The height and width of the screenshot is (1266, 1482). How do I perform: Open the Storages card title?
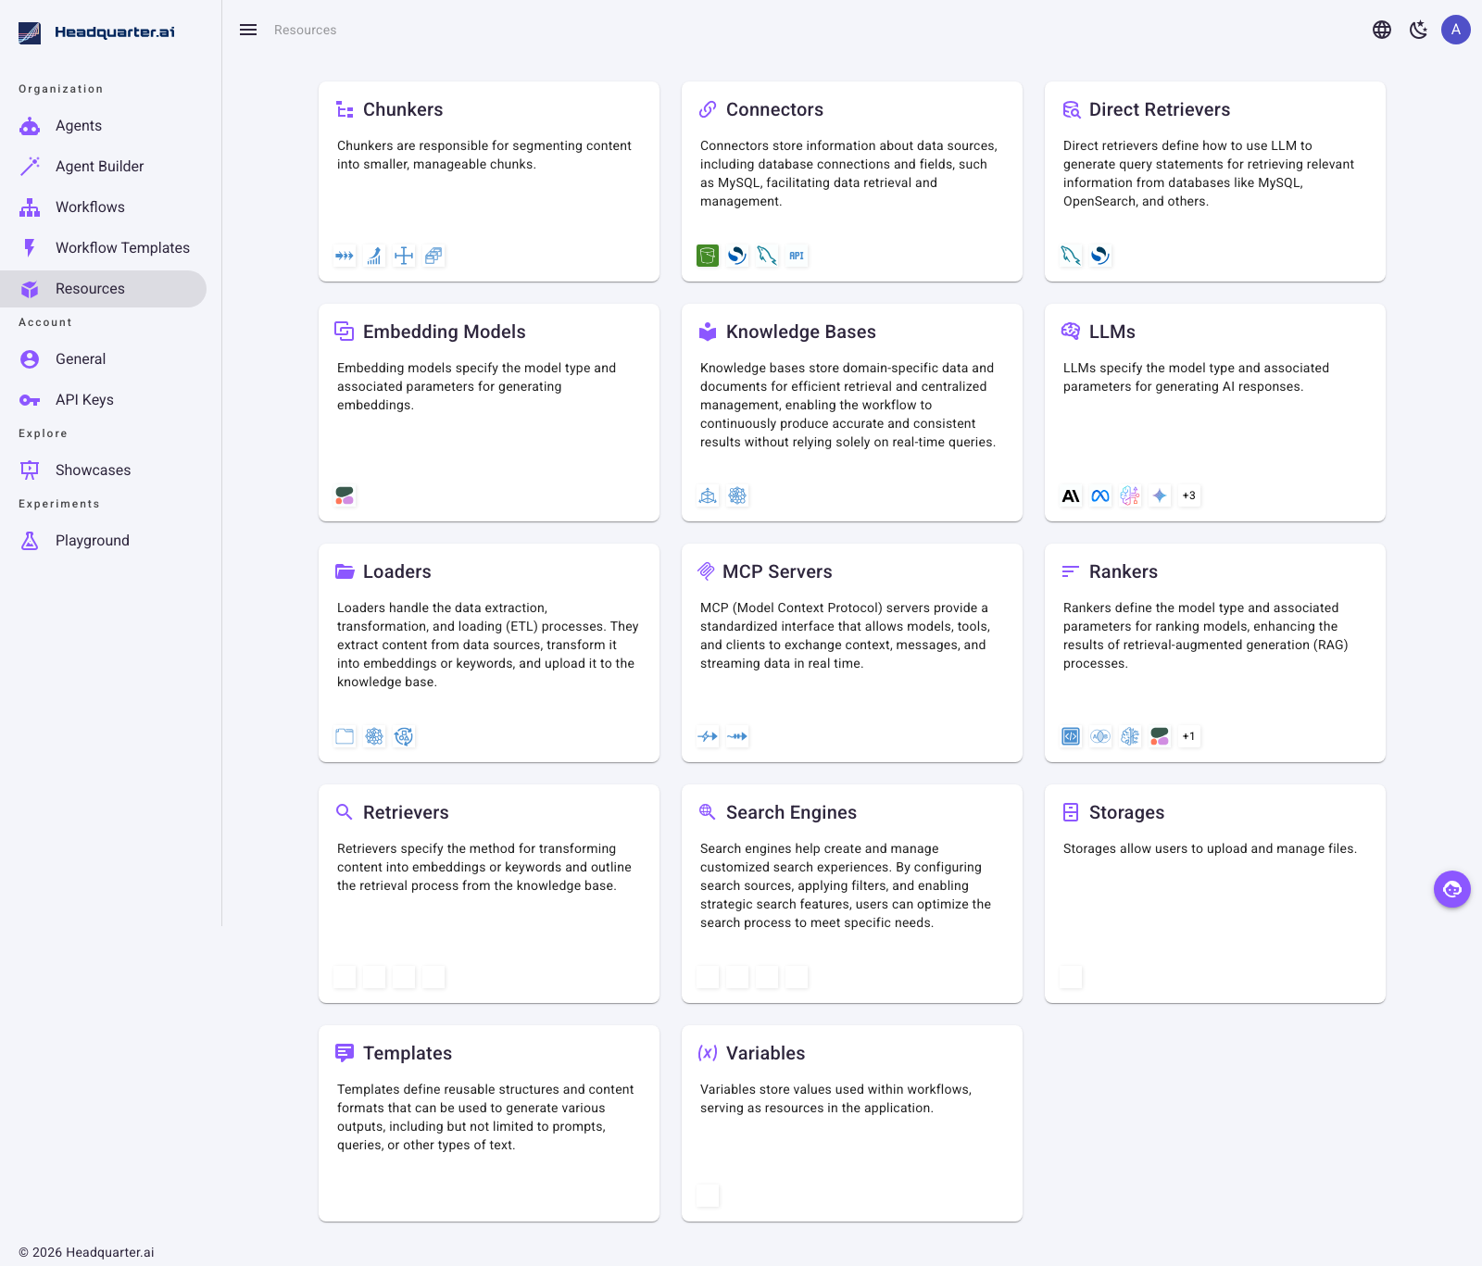pos(1126,812)
